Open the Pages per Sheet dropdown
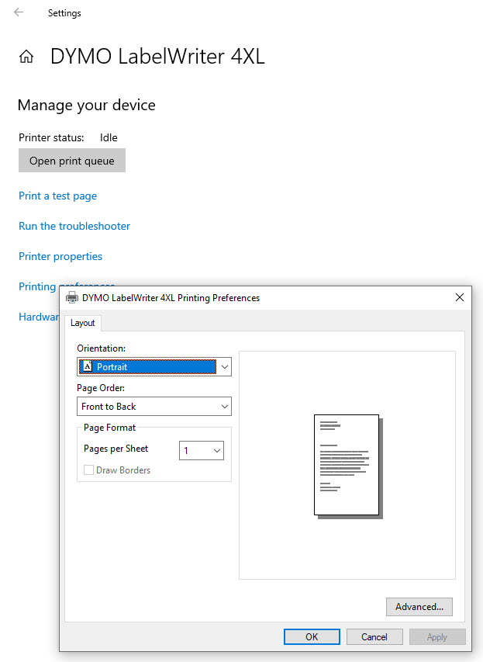The height and width of the screenshot is (662, 483). (x=202, y=450)
